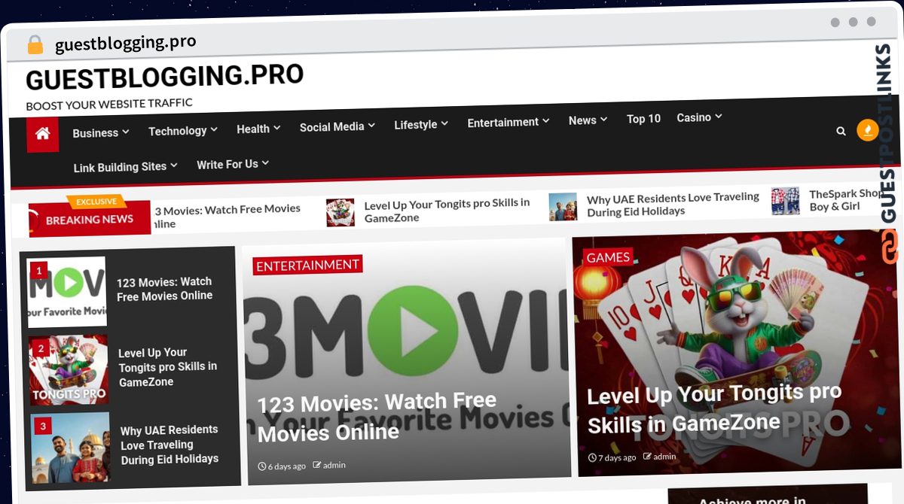Viewport: 904px width, 504px height.
Task: Click the admin author link under 123 Movies
Action: [x=334, y=465]
